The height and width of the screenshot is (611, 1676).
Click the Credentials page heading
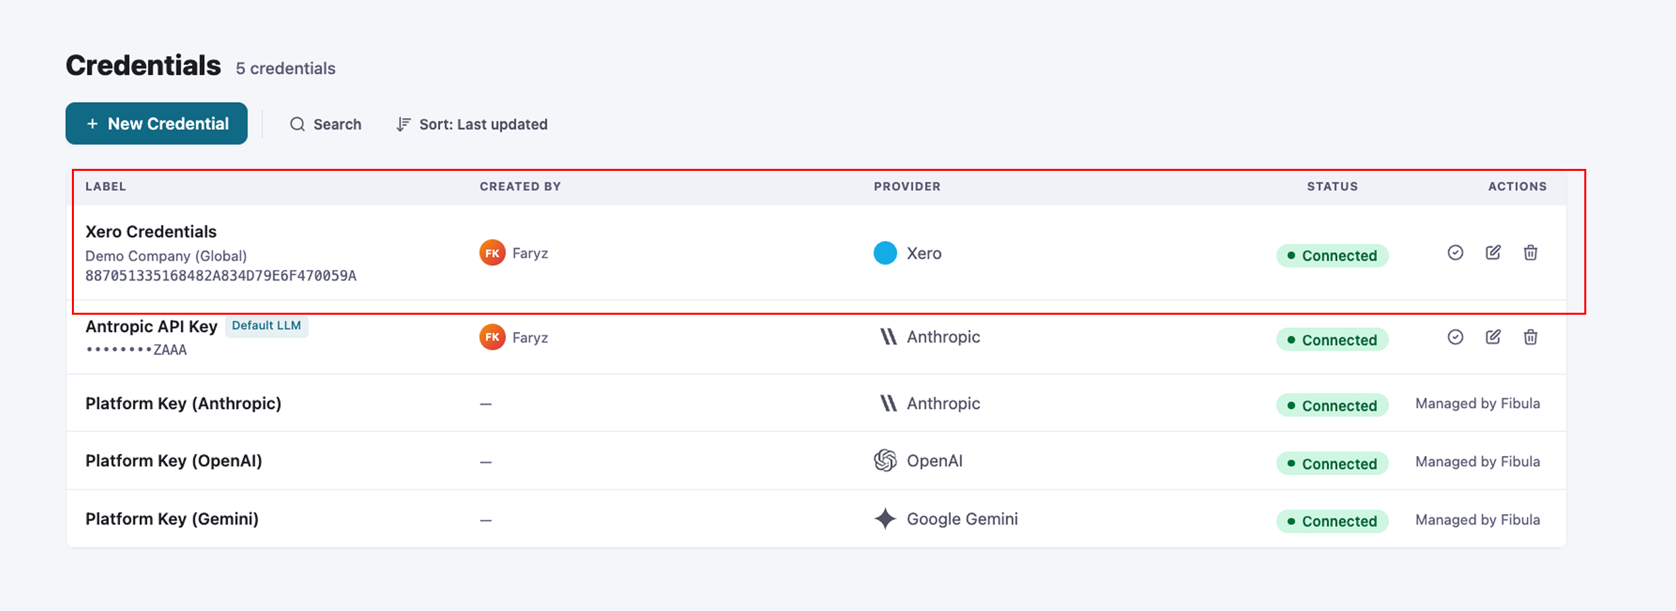143,65
